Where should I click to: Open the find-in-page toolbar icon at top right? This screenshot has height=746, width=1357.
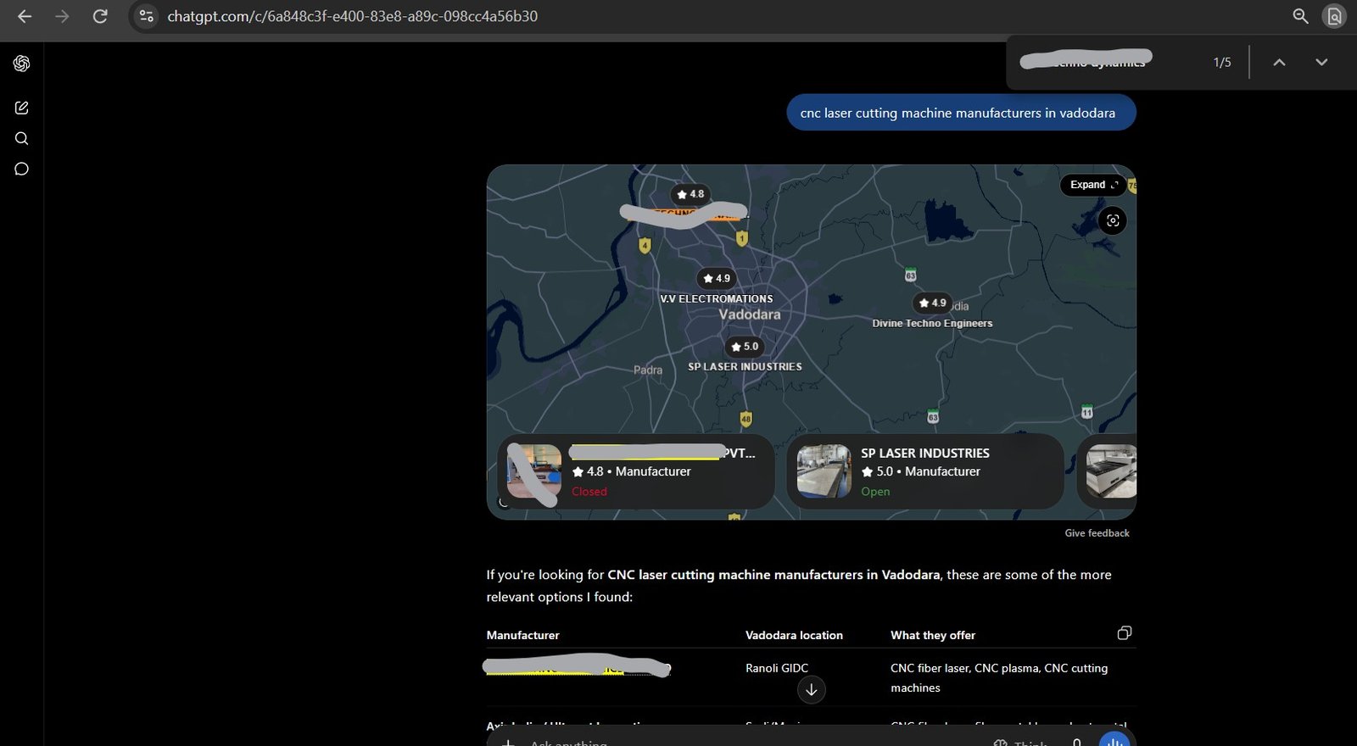(x=1334, y=16)
